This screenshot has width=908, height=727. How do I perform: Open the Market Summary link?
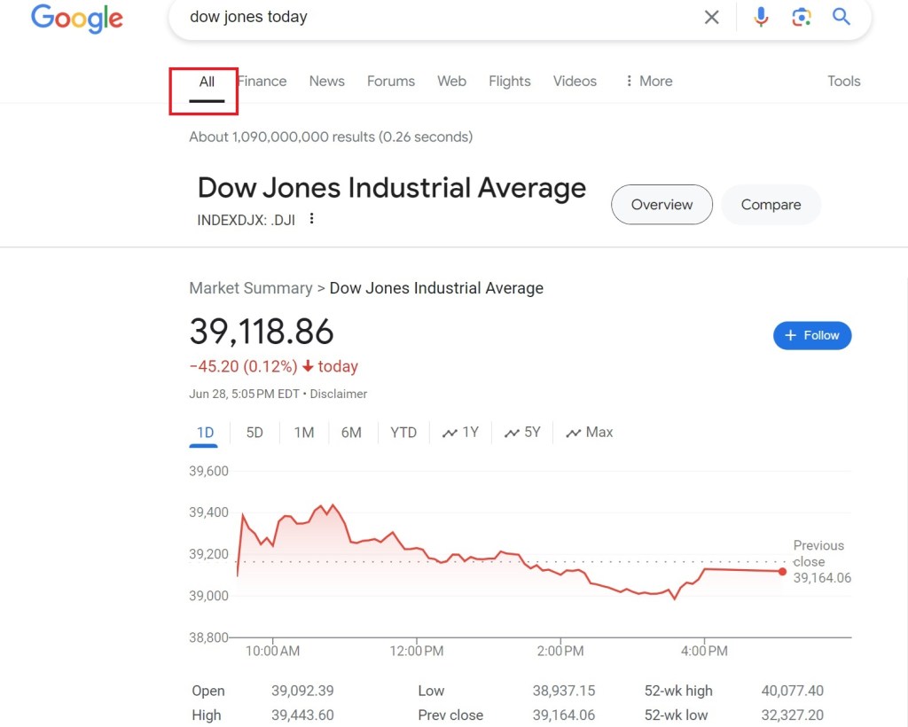(250, 288)
